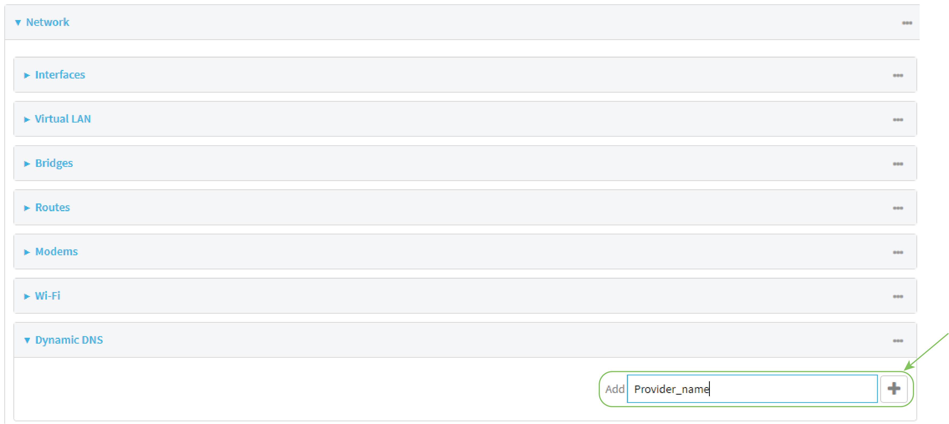This screenshot has height=424, width=949.
Task: Expand the Bridges section arrow
Action: coord(27,164)
